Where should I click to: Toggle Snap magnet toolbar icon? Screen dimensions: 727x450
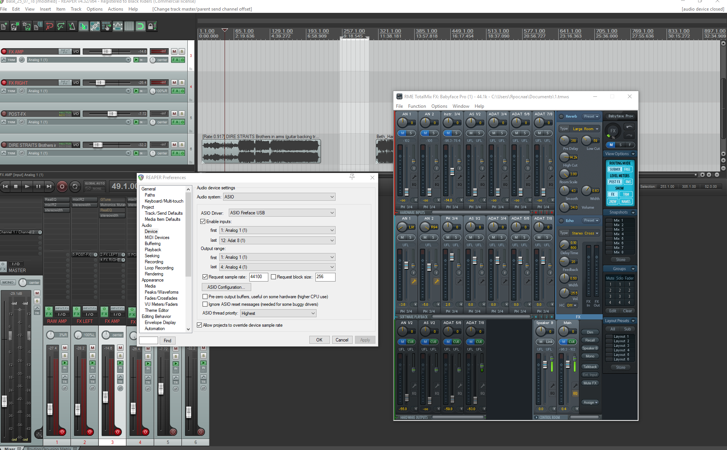click(x=141, y=26)
